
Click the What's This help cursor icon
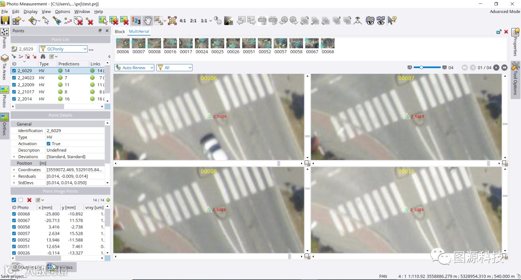[x=392, y=21]
